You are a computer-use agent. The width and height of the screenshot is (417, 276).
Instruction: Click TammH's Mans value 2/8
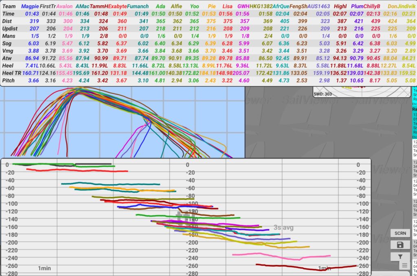pyautogui.click(x=104, y=36)
